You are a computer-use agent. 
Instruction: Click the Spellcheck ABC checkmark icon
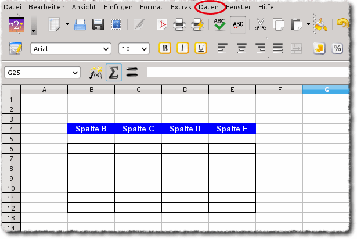tap(219, 24)
